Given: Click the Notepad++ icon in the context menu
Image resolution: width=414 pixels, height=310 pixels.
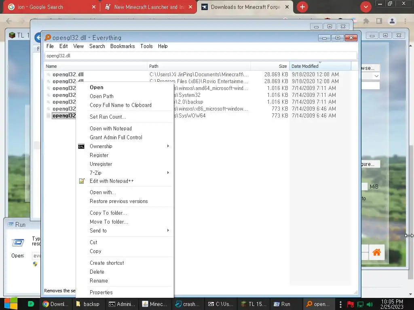Looking at the screenshot, I should (x=82, y=181).
